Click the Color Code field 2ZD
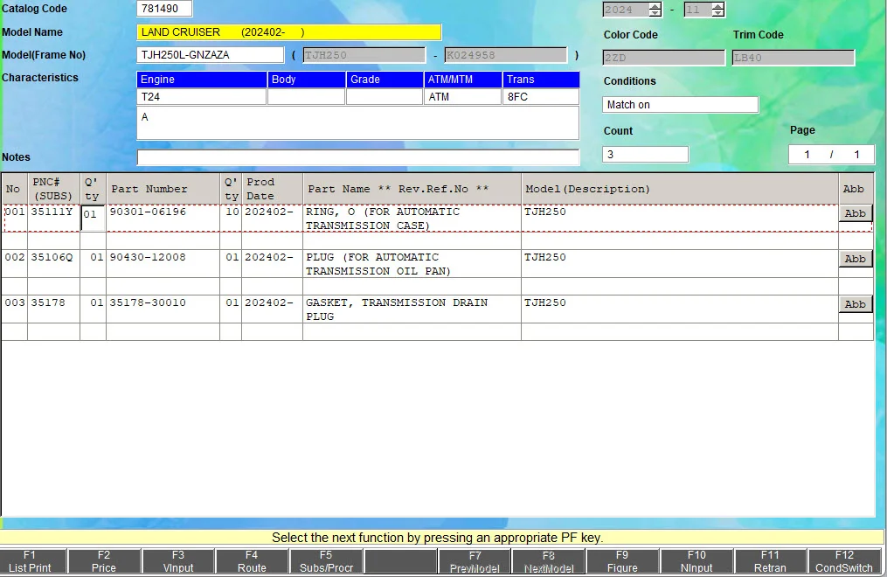887x577 pixels. pos(663,58)
